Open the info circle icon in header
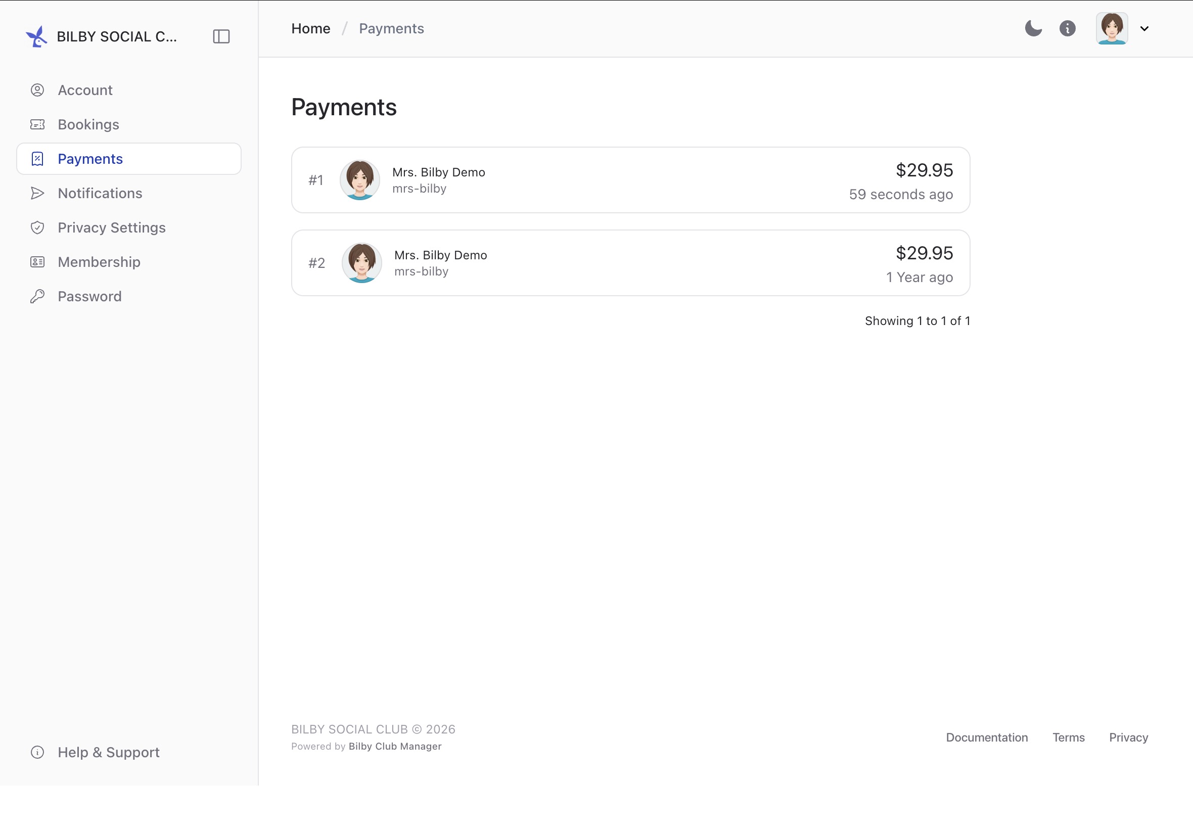This screenshot has height=829, width=1193. point(1067,28)
